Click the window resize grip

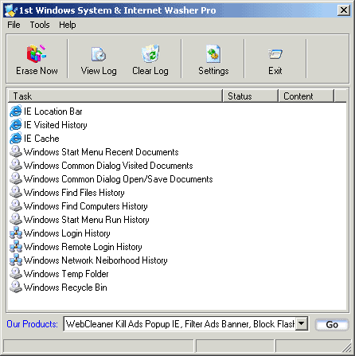(x=346, y=347)
